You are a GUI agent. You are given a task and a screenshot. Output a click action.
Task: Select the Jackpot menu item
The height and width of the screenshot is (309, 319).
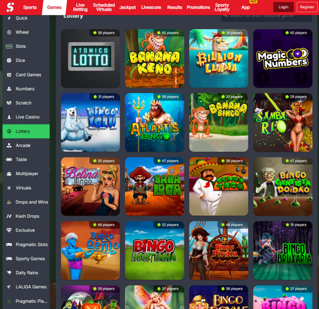[x=127, y=7]
